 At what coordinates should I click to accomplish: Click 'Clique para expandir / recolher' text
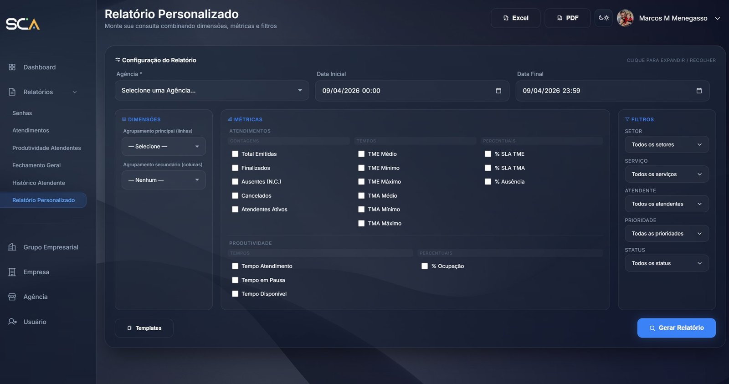[x=671, y=60]
